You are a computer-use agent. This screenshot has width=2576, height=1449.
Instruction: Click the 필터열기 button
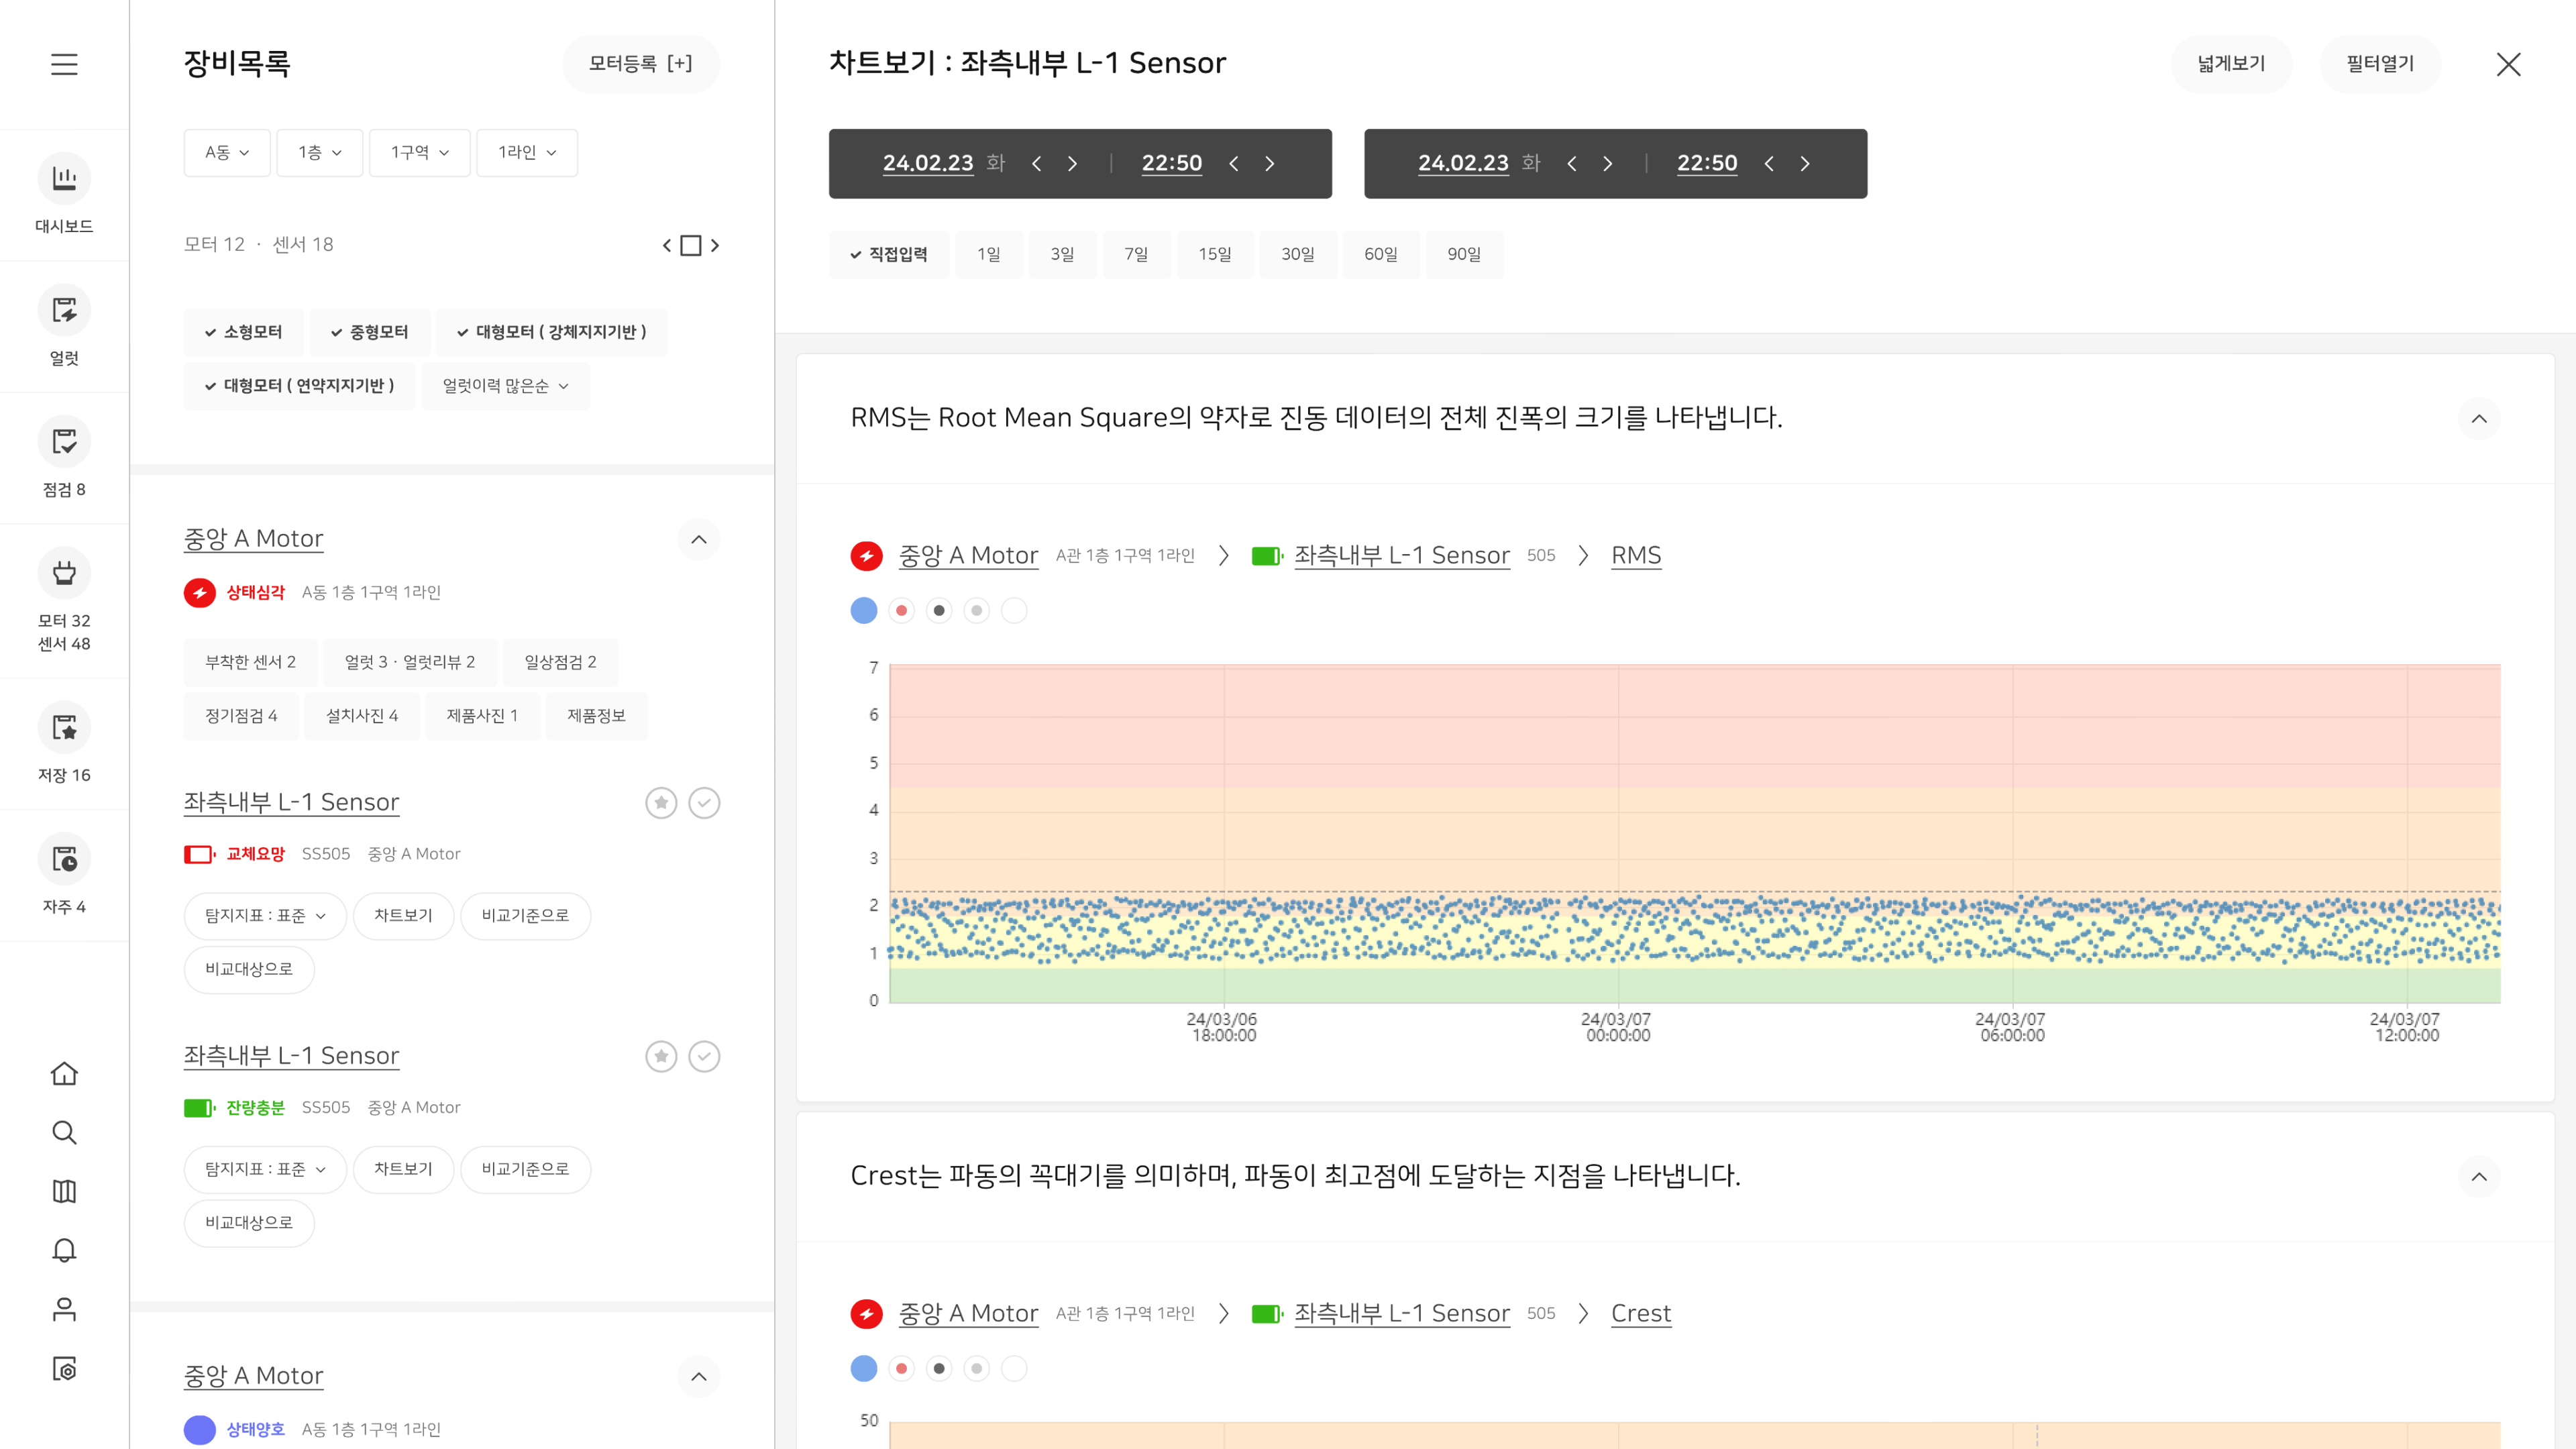pos(2380,64)
